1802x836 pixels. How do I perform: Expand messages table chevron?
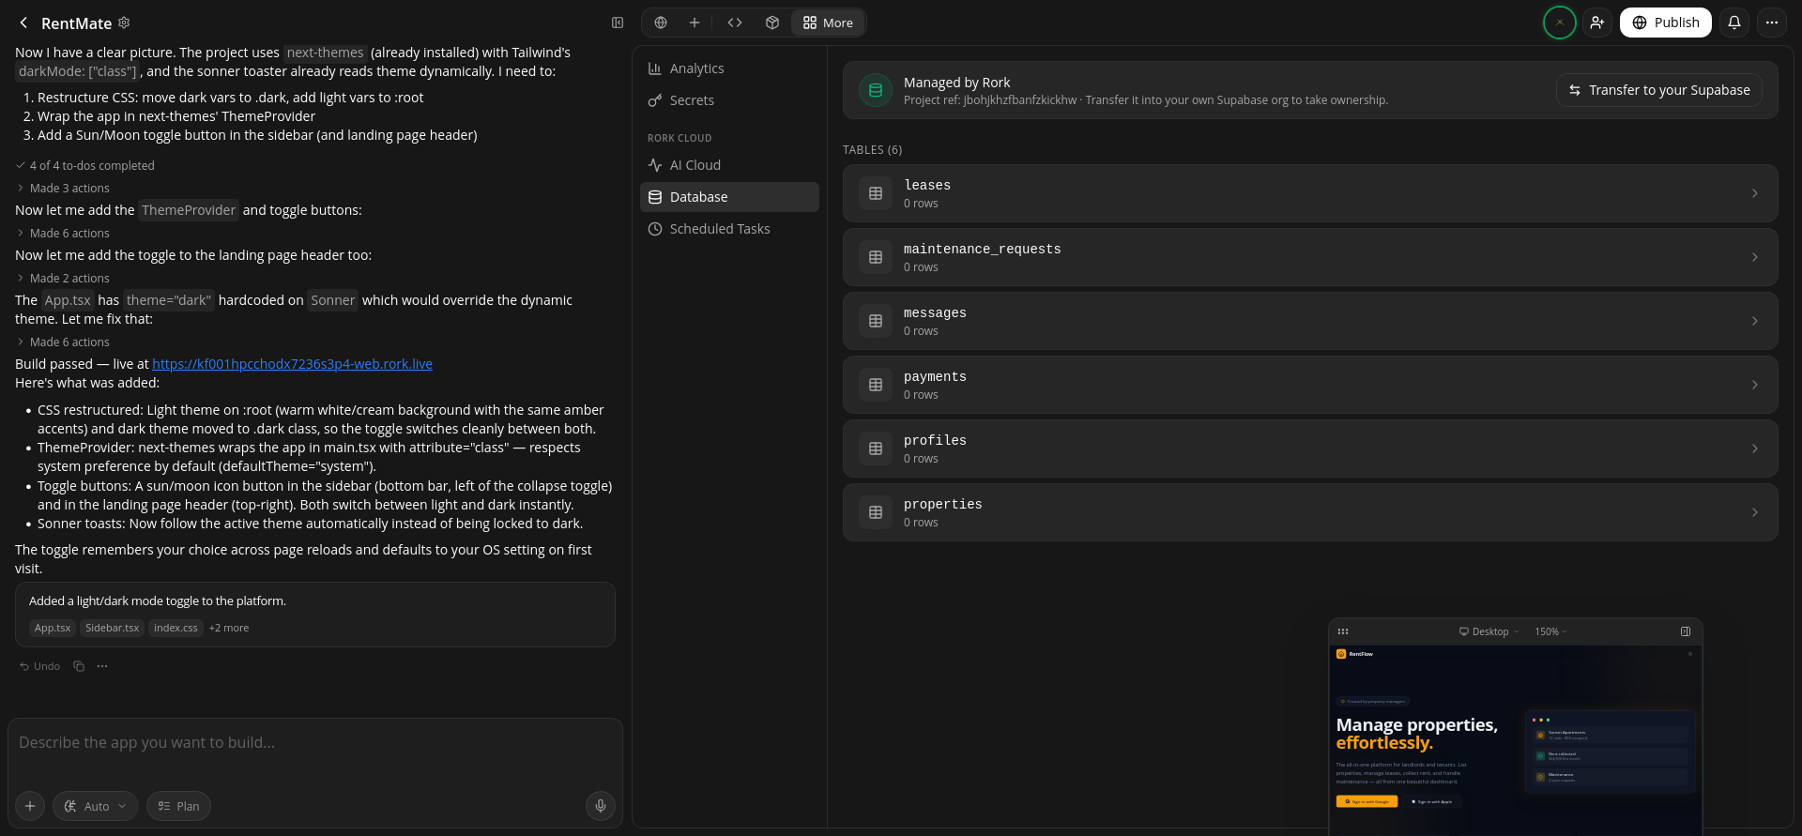point(1755,321)
